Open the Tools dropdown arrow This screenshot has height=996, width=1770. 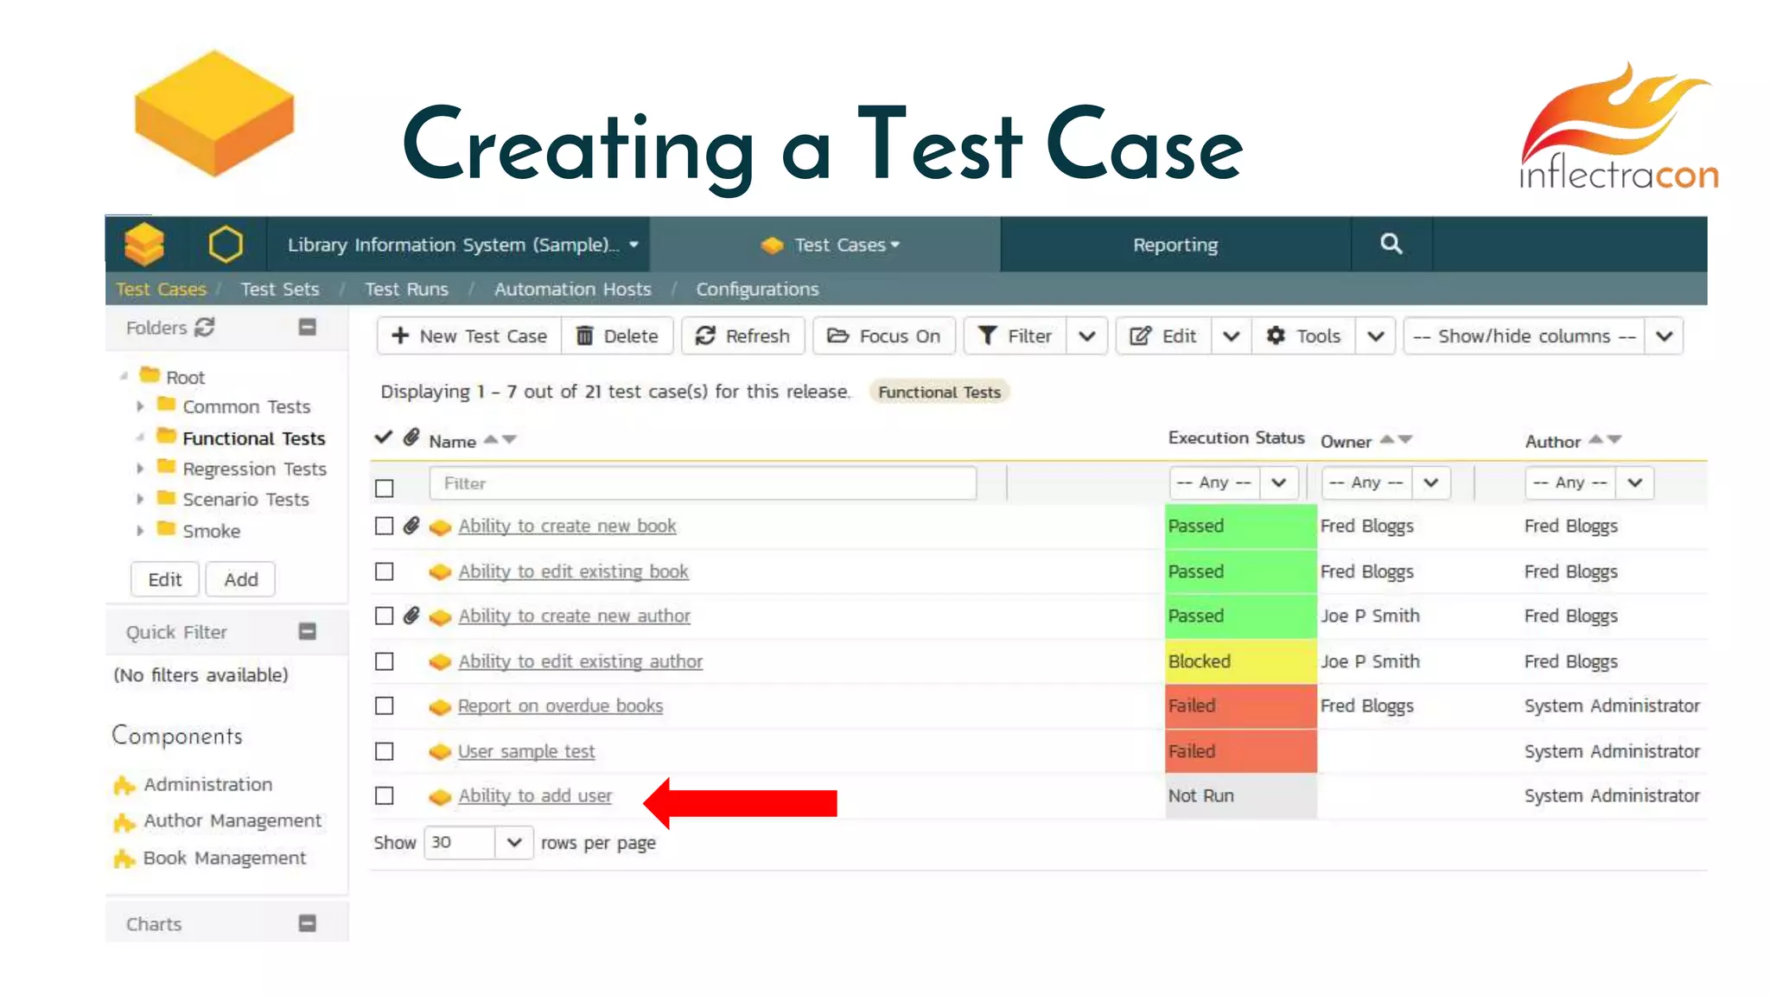coord(1376,335)
